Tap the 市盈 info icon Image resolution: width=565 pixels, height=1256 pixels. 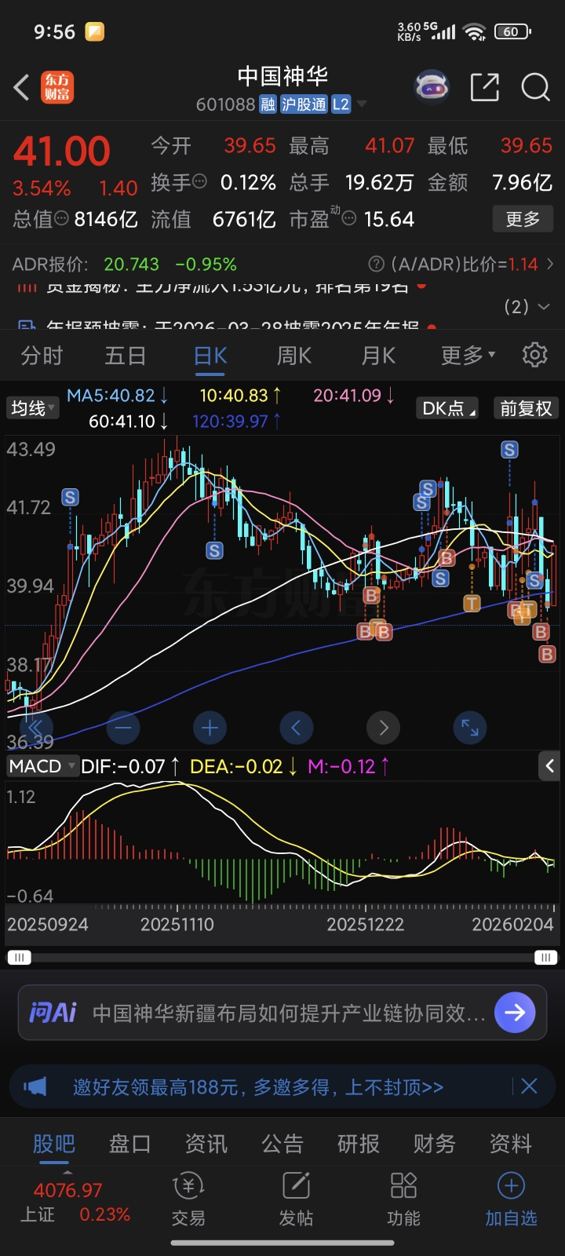point(349,219)
